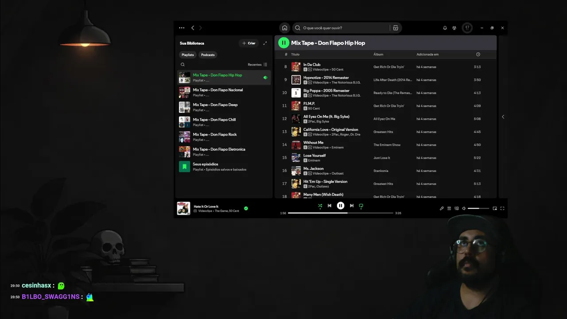Select the P.I.M.P. track row
Screen dimensions: 567x319
(x=385, y=106)
